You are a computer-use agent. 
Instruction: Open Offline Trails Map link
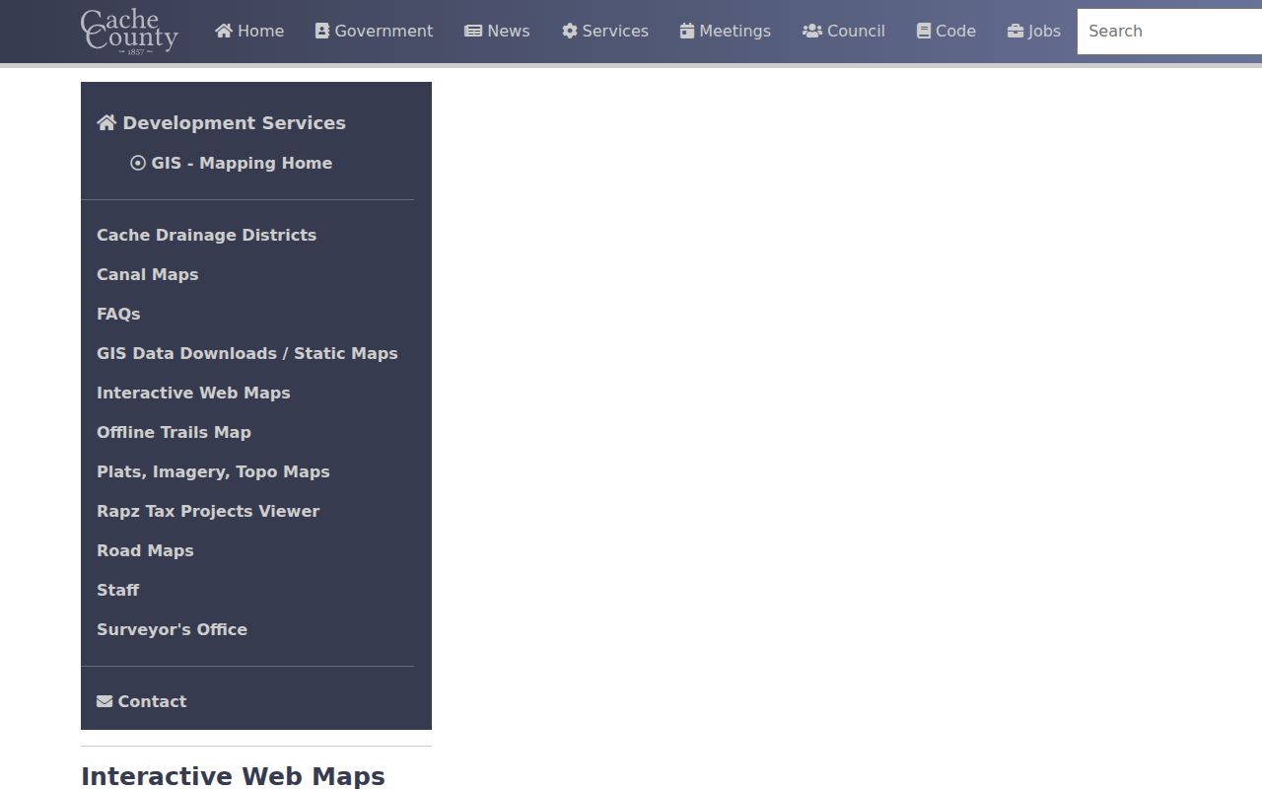[x=174, y=432]
